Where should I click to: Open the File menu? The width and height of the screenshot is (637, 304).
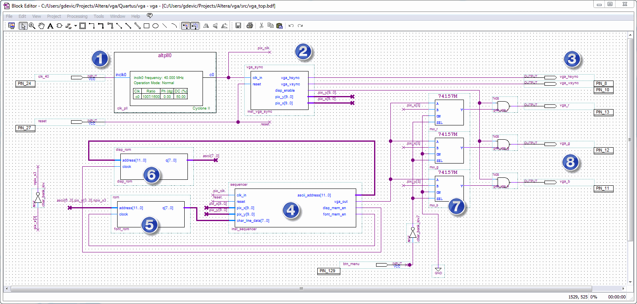point(9,16)
